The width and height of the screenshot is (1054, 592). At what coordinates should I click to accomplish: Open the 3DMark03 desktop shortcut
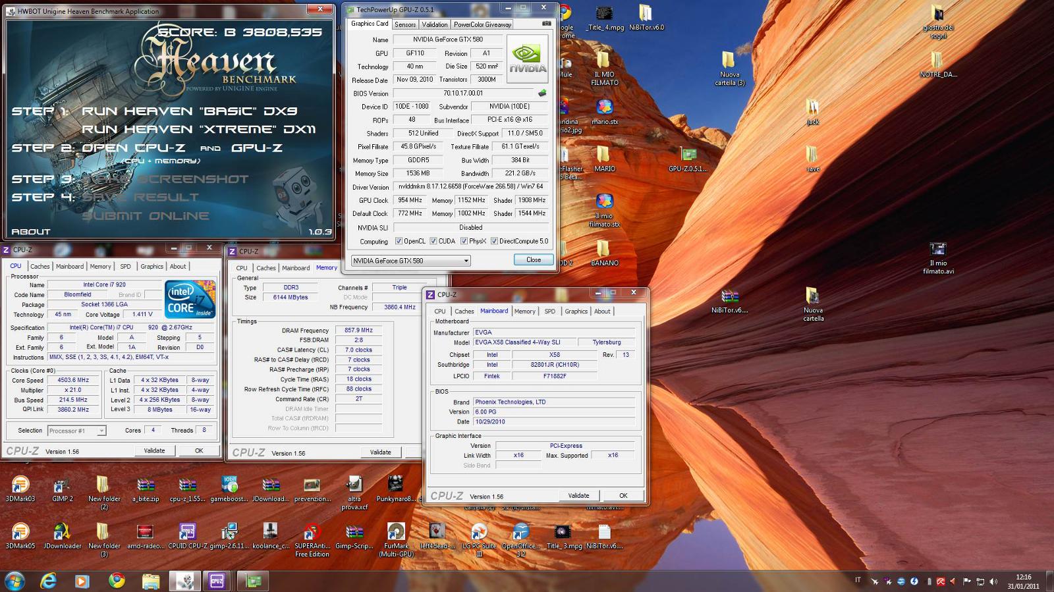click(20, 489)
